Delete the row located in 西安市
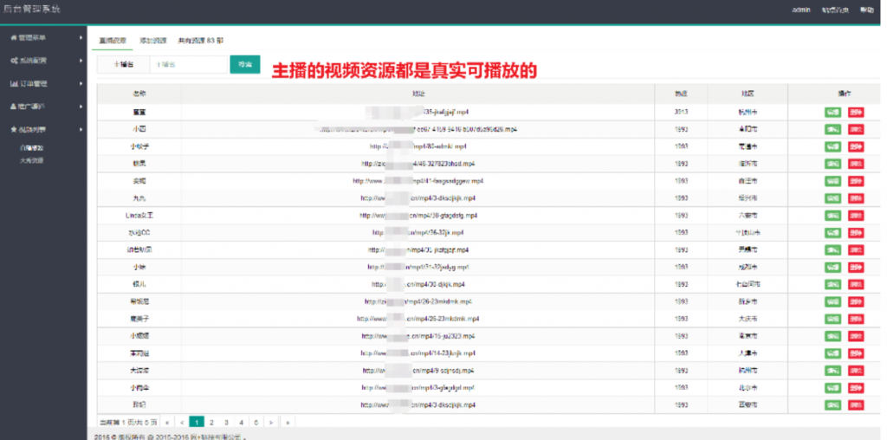This screenshot has height=440, width=887. 856,405
